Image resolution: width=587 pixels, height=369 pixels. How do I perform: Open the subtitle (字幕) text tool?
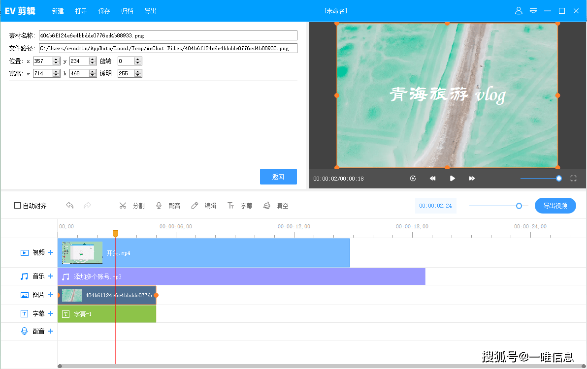pyautogui.click(x=230, y=206)
